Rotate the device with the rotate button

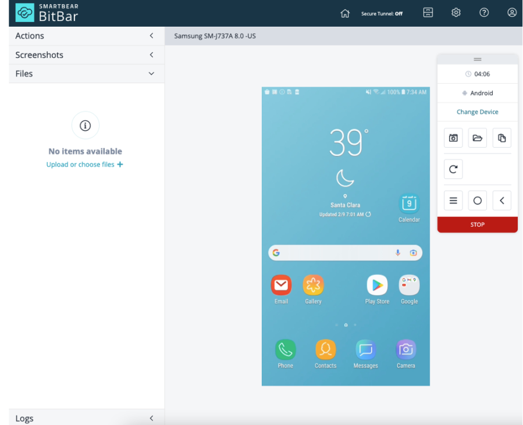(453, 169)
